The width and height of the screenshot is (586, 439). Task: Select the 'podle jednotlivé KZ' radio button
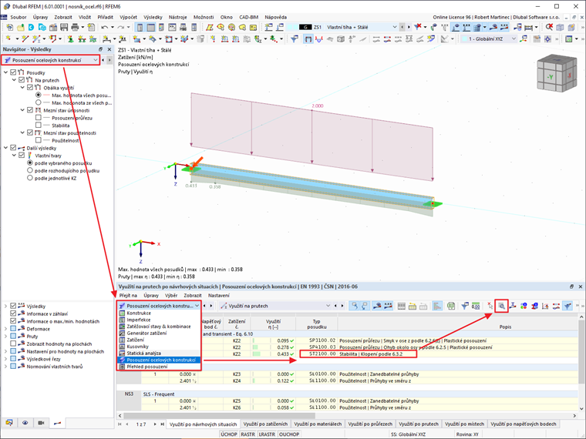point(30,178)
